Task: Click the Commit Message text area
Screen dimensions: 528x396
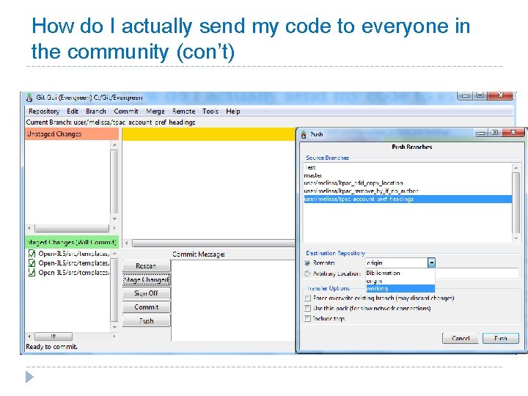Action: [233, 301]
